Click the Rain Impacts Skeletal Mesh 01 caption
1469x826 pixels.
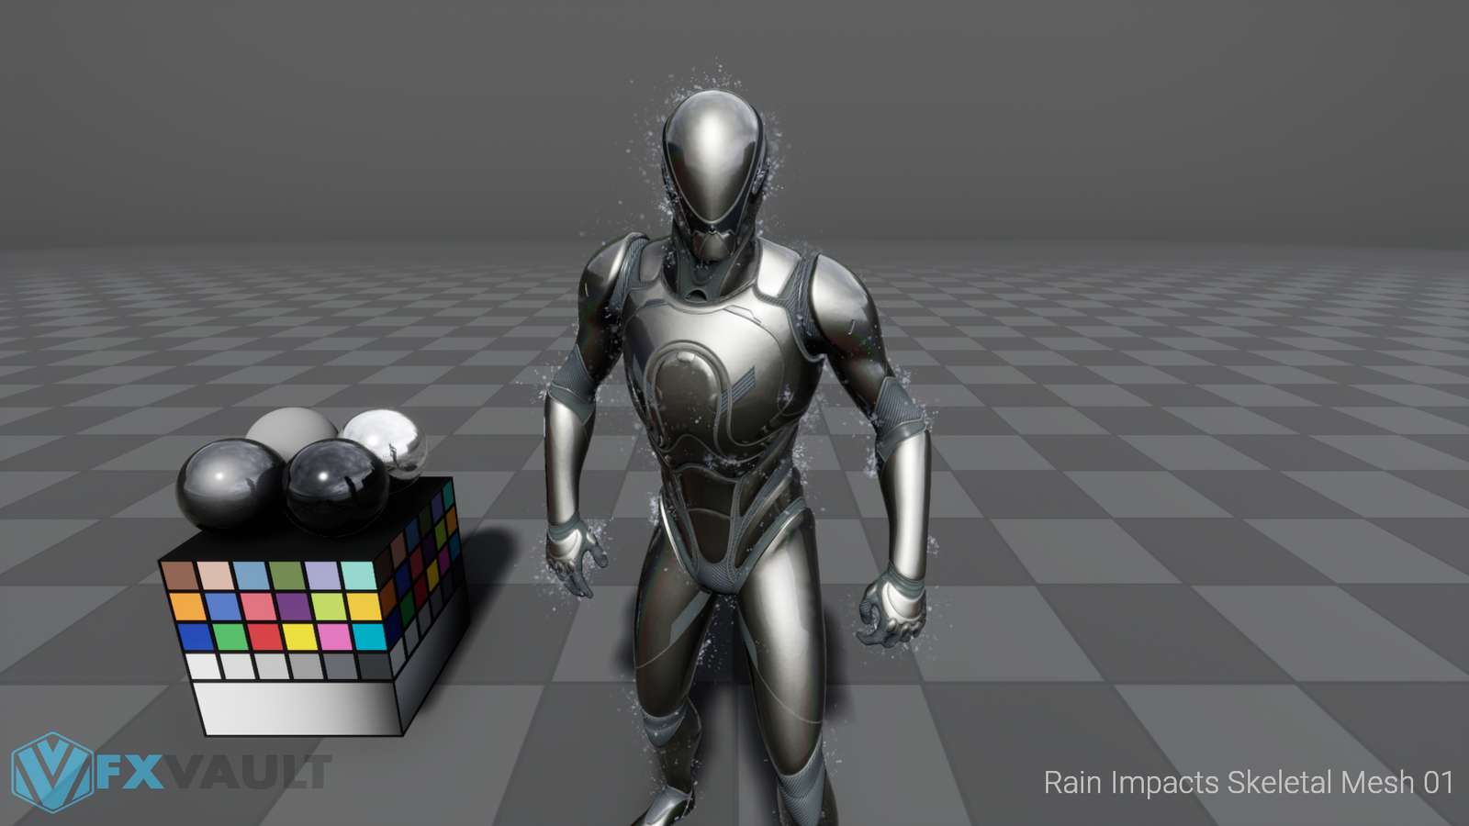tap(1248, 783)
